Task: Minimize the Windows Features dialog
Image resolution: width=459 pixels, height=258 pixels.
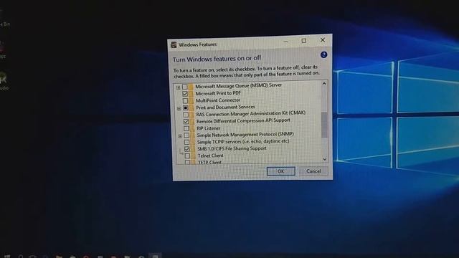Action: pos(285,42)
